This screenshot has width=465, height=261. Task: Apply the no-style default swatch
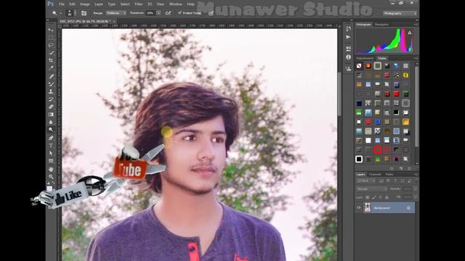[x=359, y=66]
